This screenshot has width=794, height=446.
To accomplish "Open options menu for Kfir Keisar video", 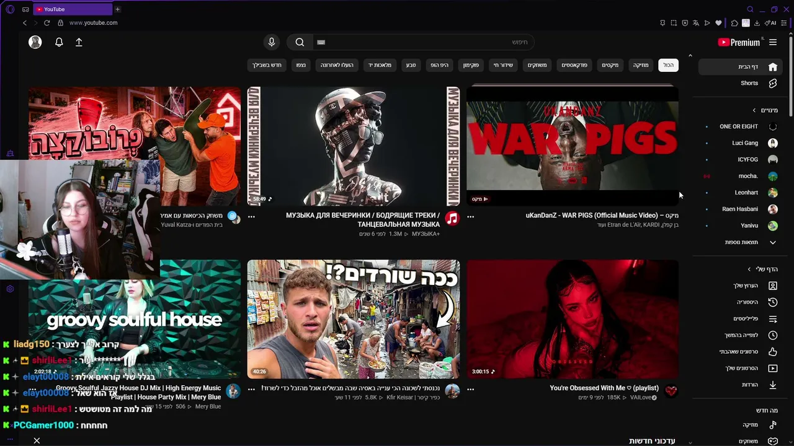I will (x=251, y=389).
